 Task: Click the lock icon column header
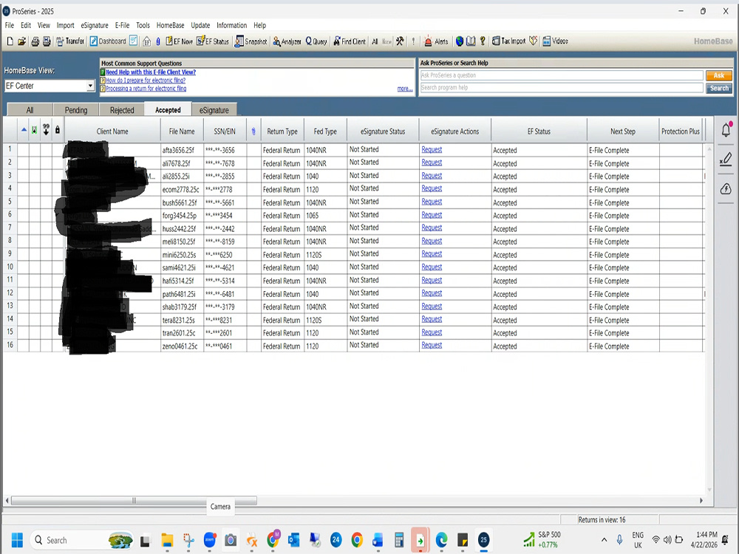pyautogui.click(x=58, y=129)
